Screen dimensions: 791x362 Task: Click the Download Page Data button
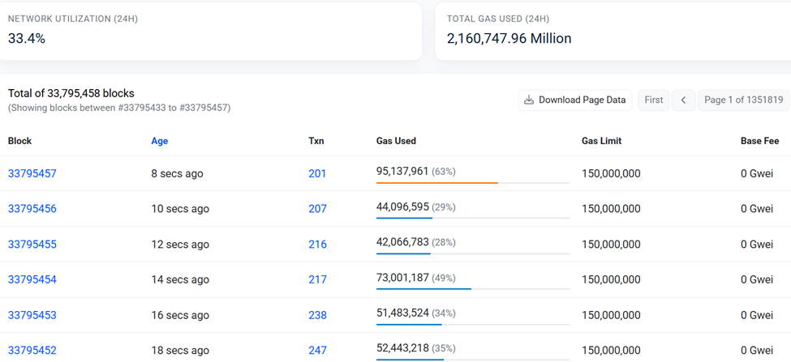point(574,100)
